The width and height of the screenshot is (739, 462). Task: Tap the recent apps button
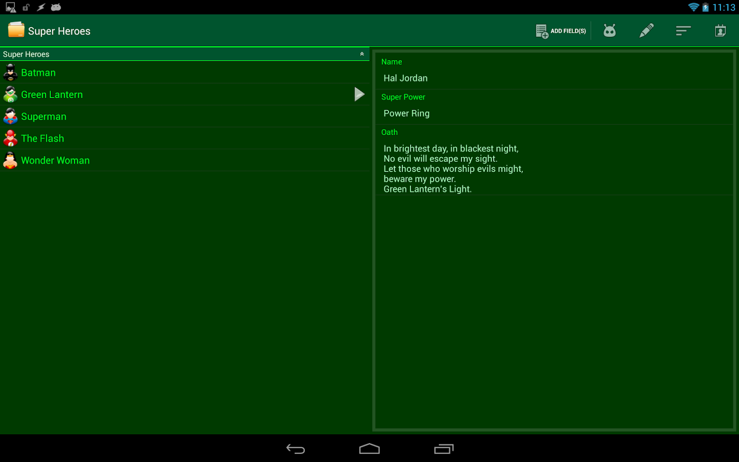(x=444, y=449)
